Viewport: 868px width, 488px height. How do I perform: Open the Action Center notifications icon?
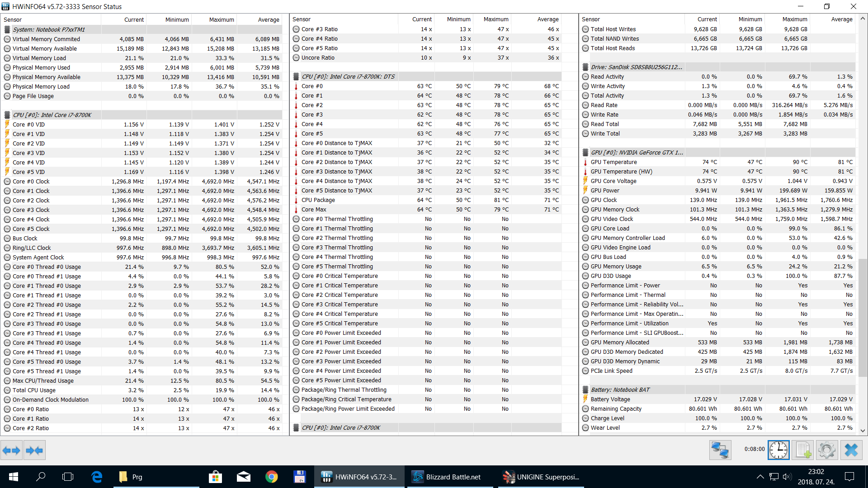(849, 477)
